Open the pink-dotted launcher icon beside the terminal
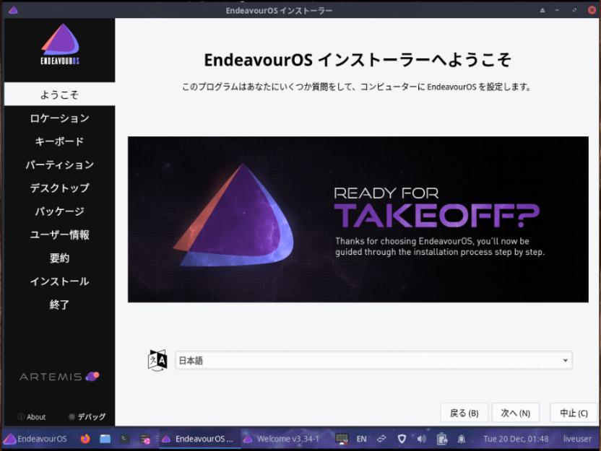The width and height of the screenshot is (601, 451). pyautogui.click(x=145, y=439)
